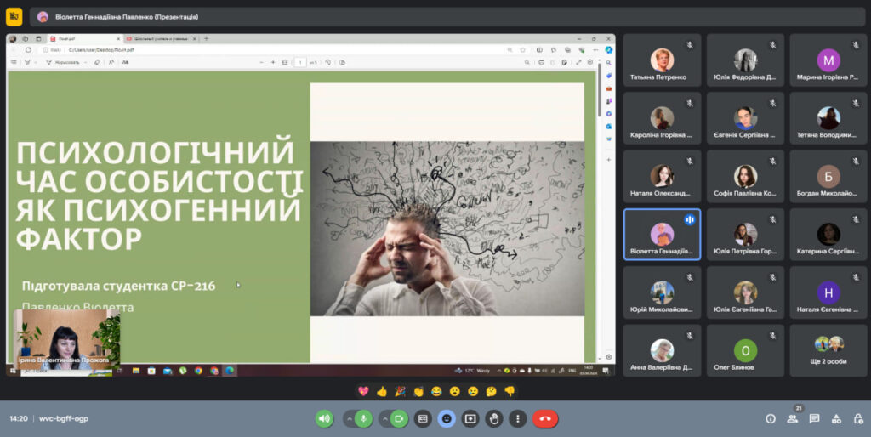
Task: Open the Activities panel icon
Action: [x=837, y=418]
